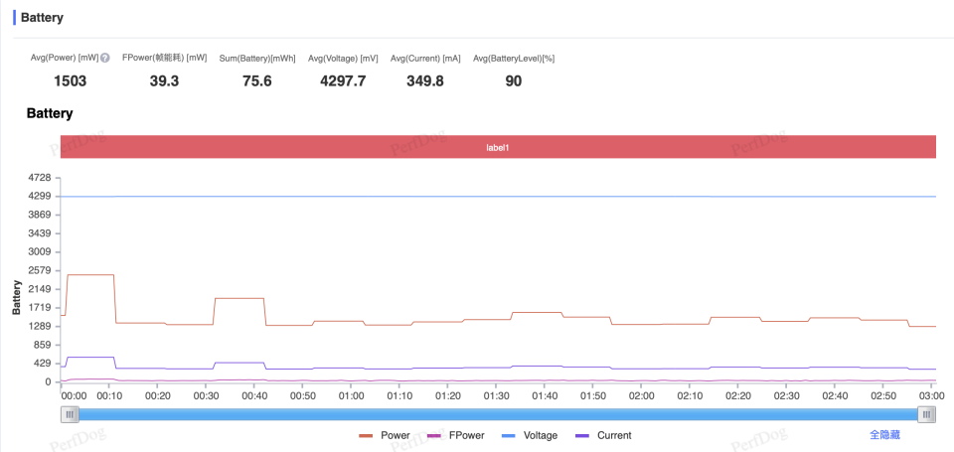Click the Avg(Power) [mW] label

66,59
